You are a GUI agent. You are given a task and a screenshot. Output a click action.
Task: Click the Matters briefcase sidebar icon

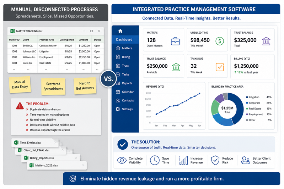(118, 48)
